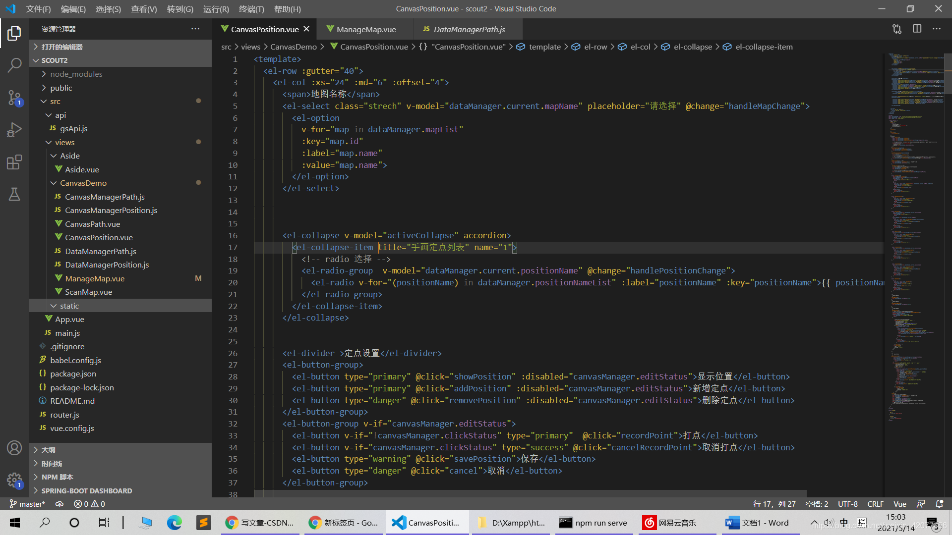This screenshot has width=952, height=535.
Task: Expand the Outline (大纲) section
Action: tap(120, 450)
